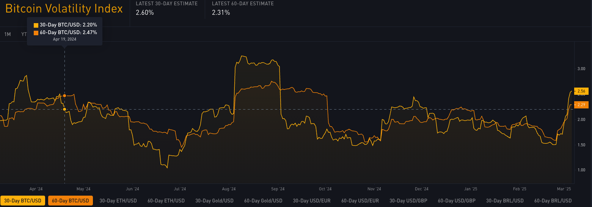
Task: Enable the 30-Day USD/EUR series
Action: [x=312, y=201]
